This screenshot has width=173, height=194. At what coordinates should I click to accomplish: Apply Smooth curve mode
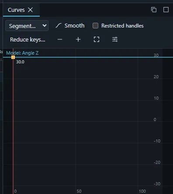tap(70, 26)
